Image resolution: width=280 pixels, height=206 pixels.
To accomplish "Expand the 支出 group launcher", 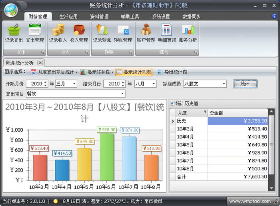I will click(42, 52).
